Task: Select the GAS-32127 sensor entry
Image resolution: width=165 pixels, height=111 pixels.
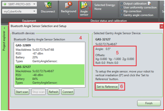Action: [49, 75]
